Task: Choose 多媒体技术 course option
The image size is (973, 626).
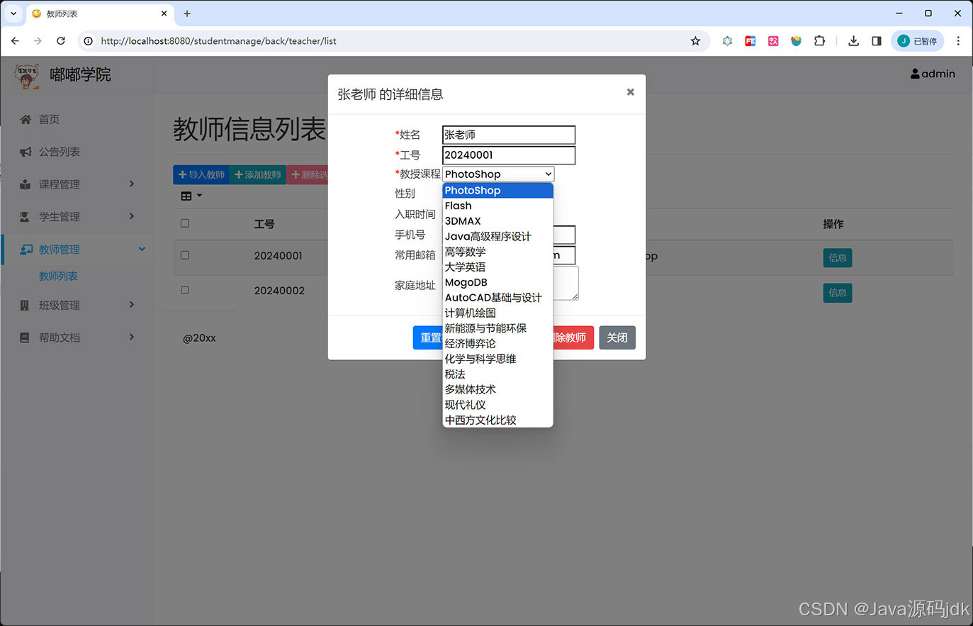Action: [x=497, y=390]
